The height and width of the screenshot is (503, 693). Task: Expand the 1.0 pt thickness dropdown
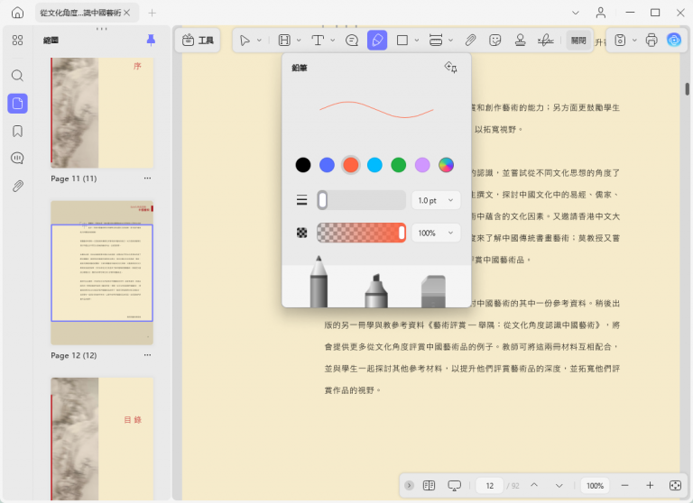click(x=436, y=200)
